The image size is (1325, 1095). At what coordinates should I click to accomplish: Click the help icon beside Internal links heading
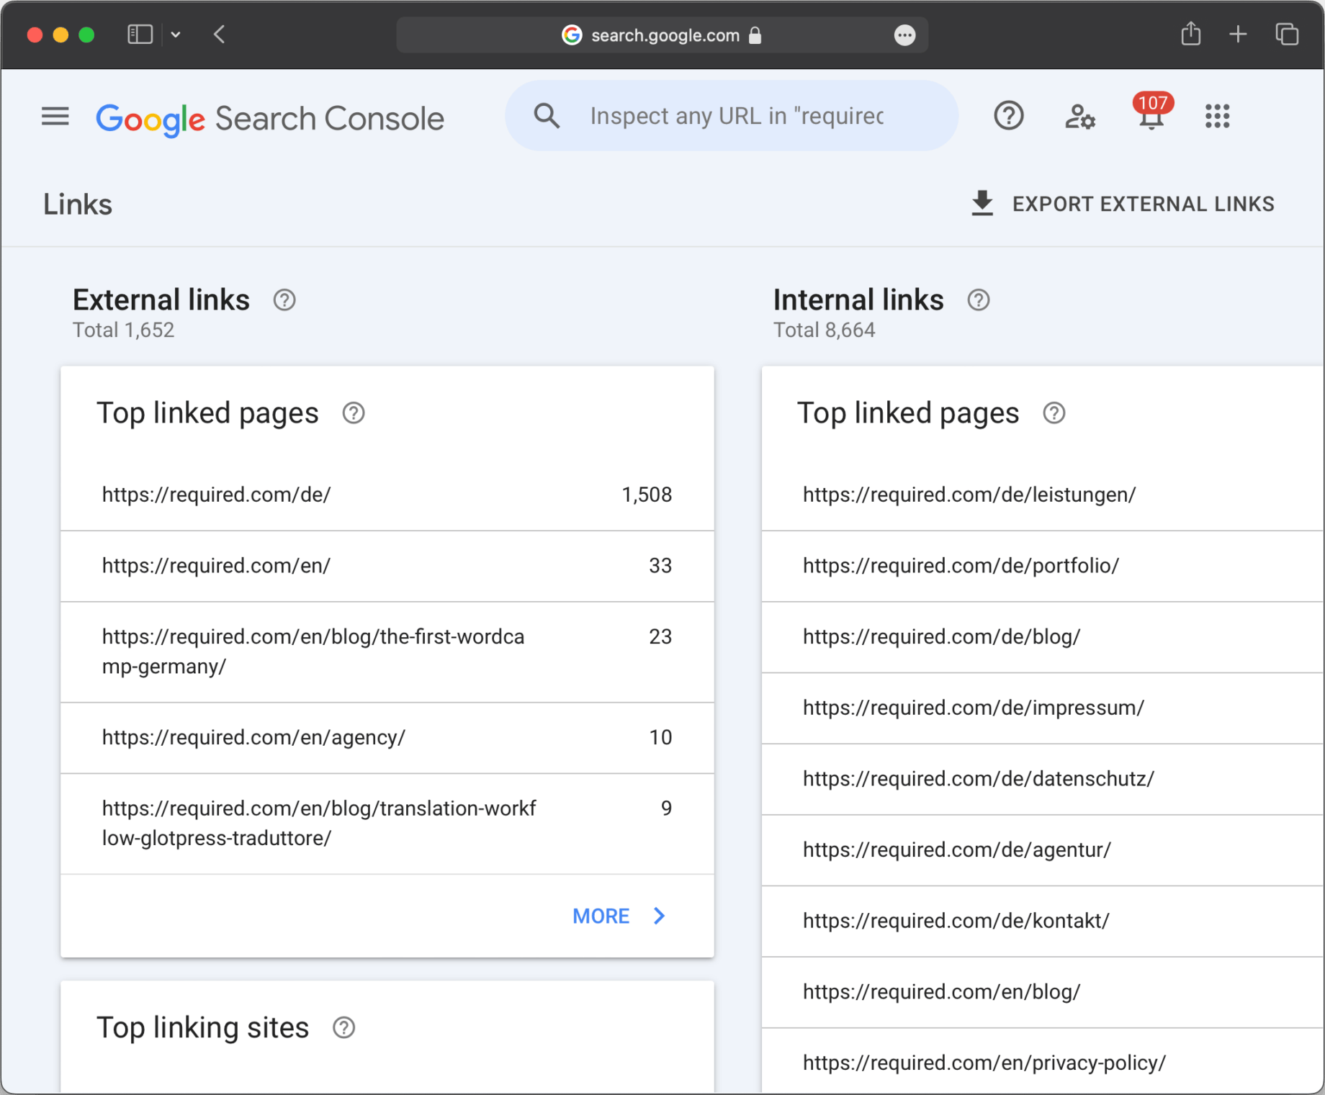click(978, 300)
